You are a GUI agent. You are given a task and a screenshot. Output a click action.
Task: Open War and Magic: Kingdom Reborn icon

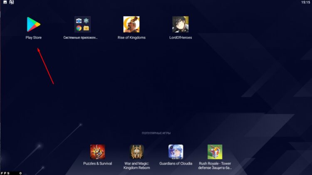[137, 152]
